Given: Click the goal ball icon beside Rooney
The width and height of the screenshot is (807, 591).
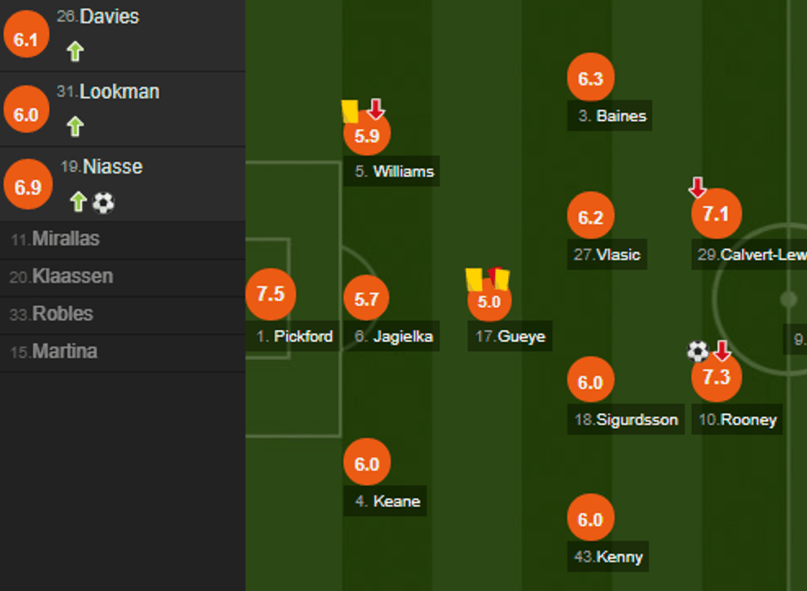Looking at the screenshot, I should click(x=697, y=351).
